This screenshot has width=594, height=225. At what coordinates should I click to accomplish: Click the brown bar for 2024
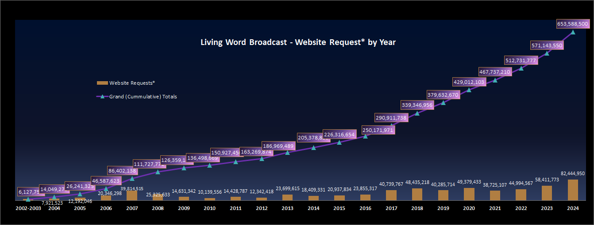[x=573, y=190]
